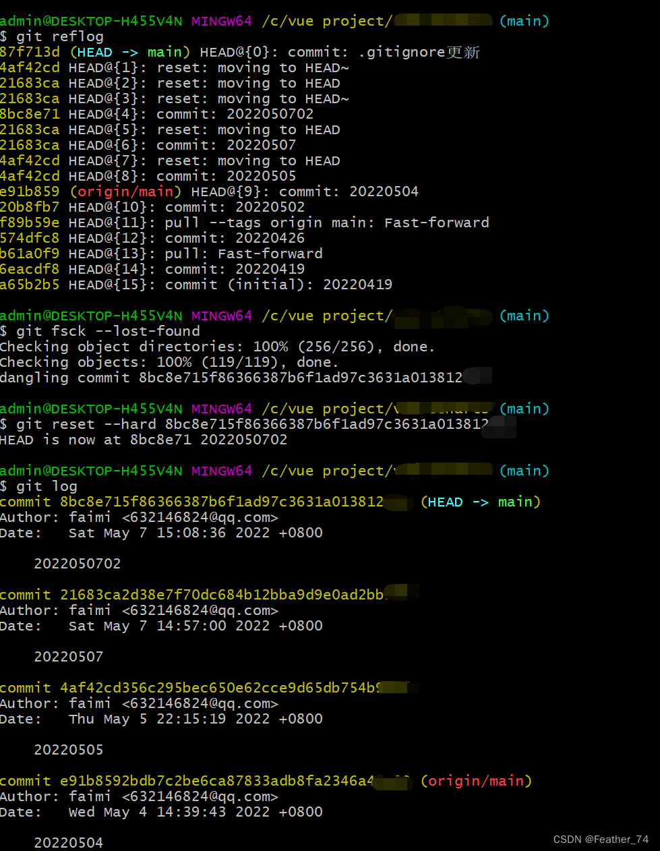
Task: Click the 'HEAD@{7}: reset: moving to HEAD' line
Action: tap(170, 160)
